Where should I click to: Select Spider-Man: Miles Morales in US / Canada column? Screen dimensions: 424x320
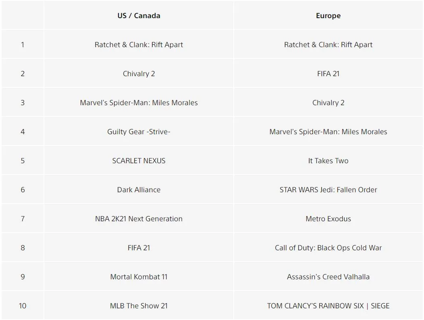(x=139, y=103)
